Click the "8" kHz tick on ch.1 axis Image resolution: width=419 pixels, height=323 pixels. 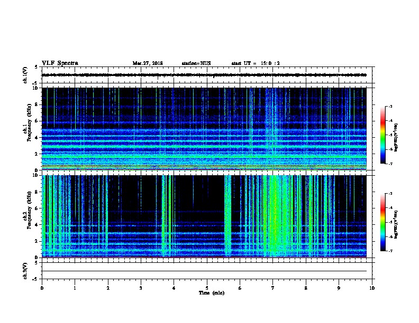pyautogui.click(x=37, y=104)
